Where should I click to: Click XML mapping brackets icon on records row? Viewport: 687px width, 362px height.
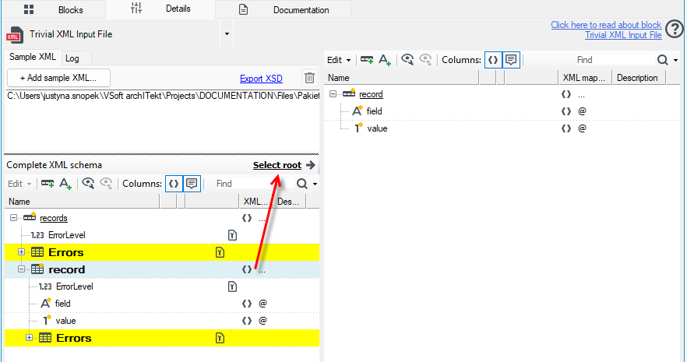point(247,218)
